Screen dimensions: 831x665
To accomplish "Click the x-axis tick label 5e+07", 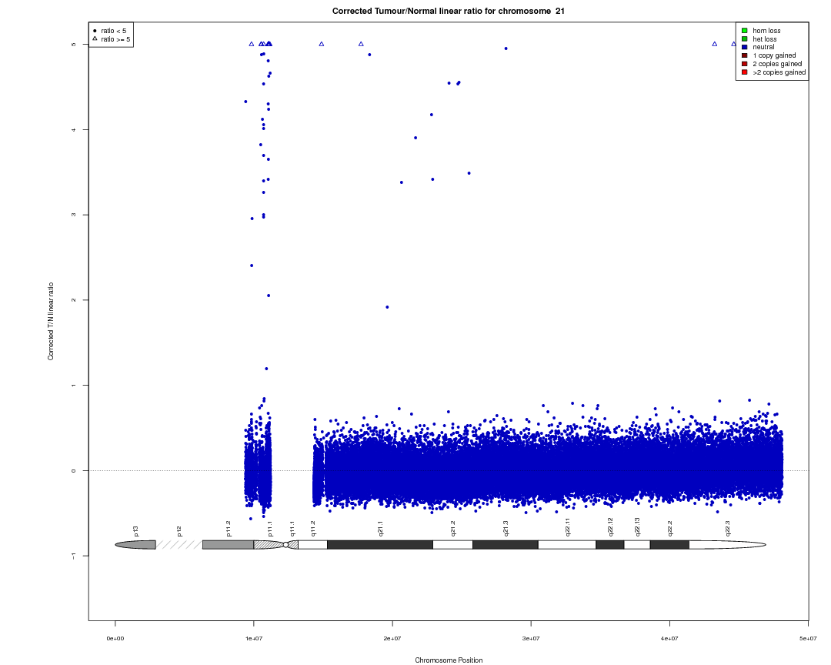I will (x=808, y=639).
